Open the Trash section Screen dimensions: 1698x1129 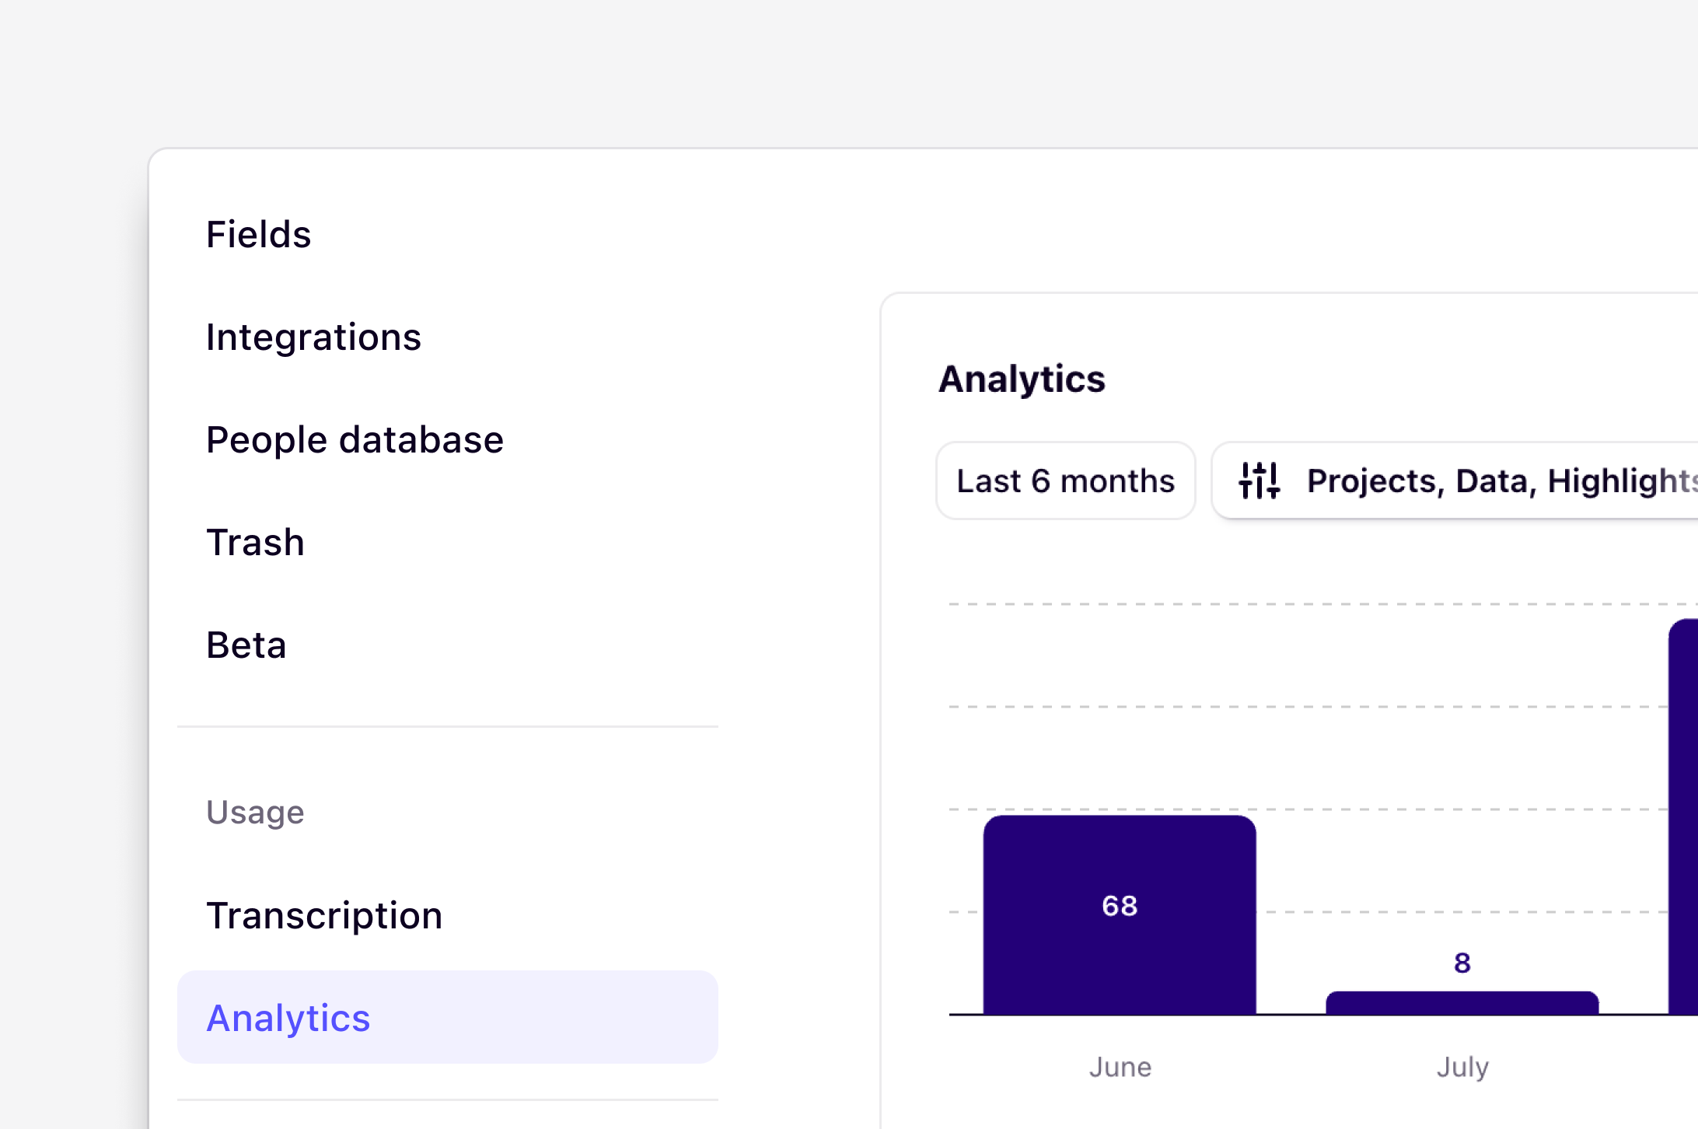pyautogui.click(x=255, y=542)
